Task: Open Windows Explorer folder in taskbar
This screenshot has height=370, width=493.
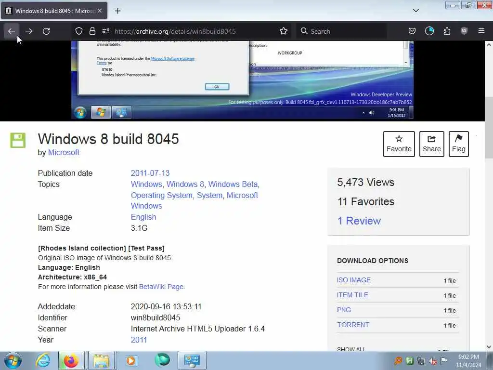Action: coord(101,360)
